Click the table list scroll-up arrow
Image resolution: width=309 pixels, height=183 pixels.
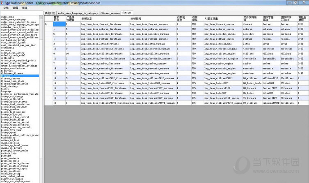[41, 17]
